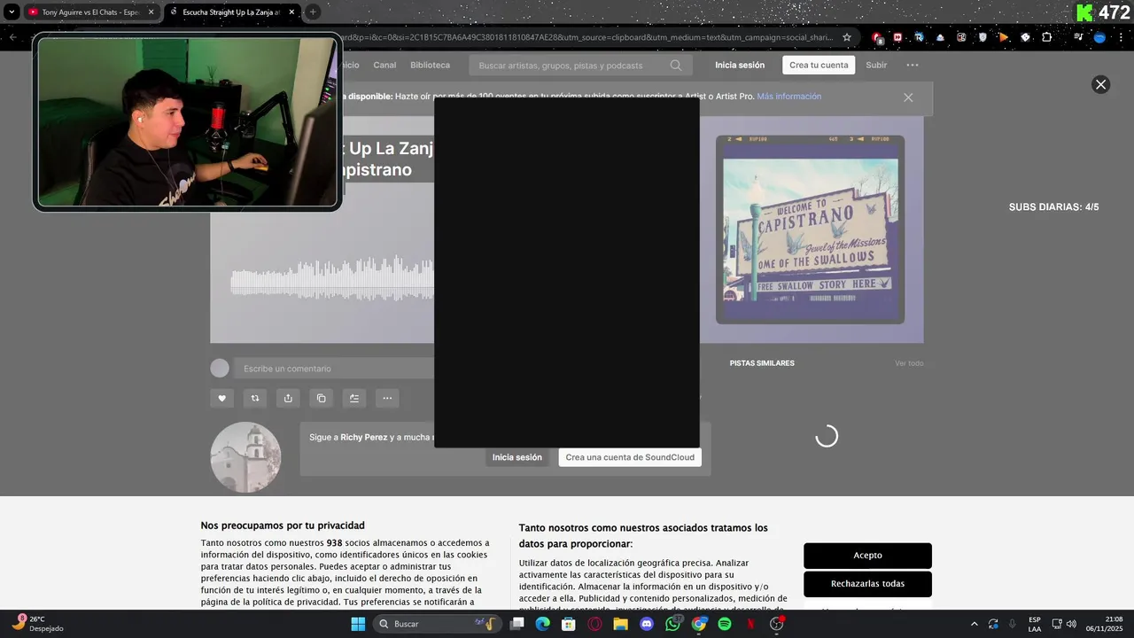The width and height of the screenshot is (1134, 638).
Task: Click Inicia sesión in the top header
Action: (740, 66)
